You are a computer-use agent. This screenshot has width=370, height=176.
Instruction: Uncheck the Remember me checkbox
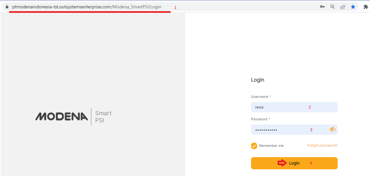pos(254,146)
